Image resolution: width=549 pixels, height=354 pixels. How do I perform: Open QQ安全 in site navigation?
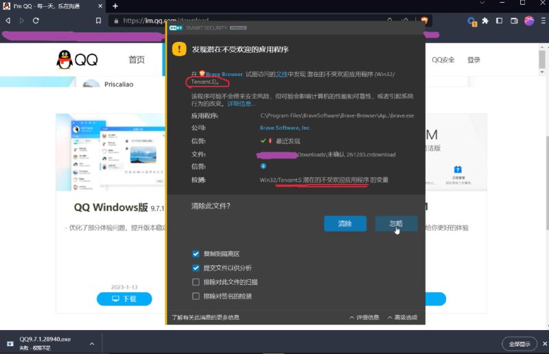coord(443,60)
